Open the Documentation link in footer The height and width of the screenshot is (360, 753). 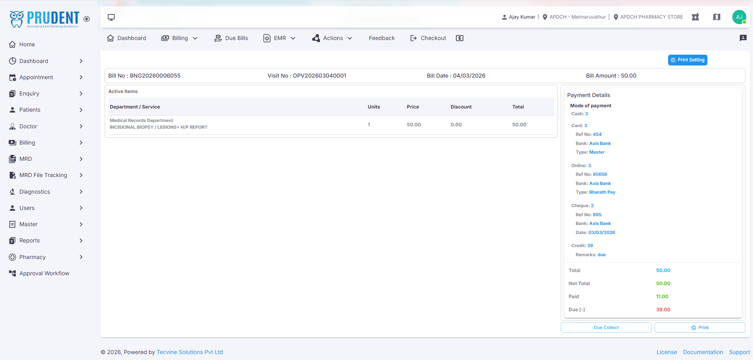click(703, 352)
